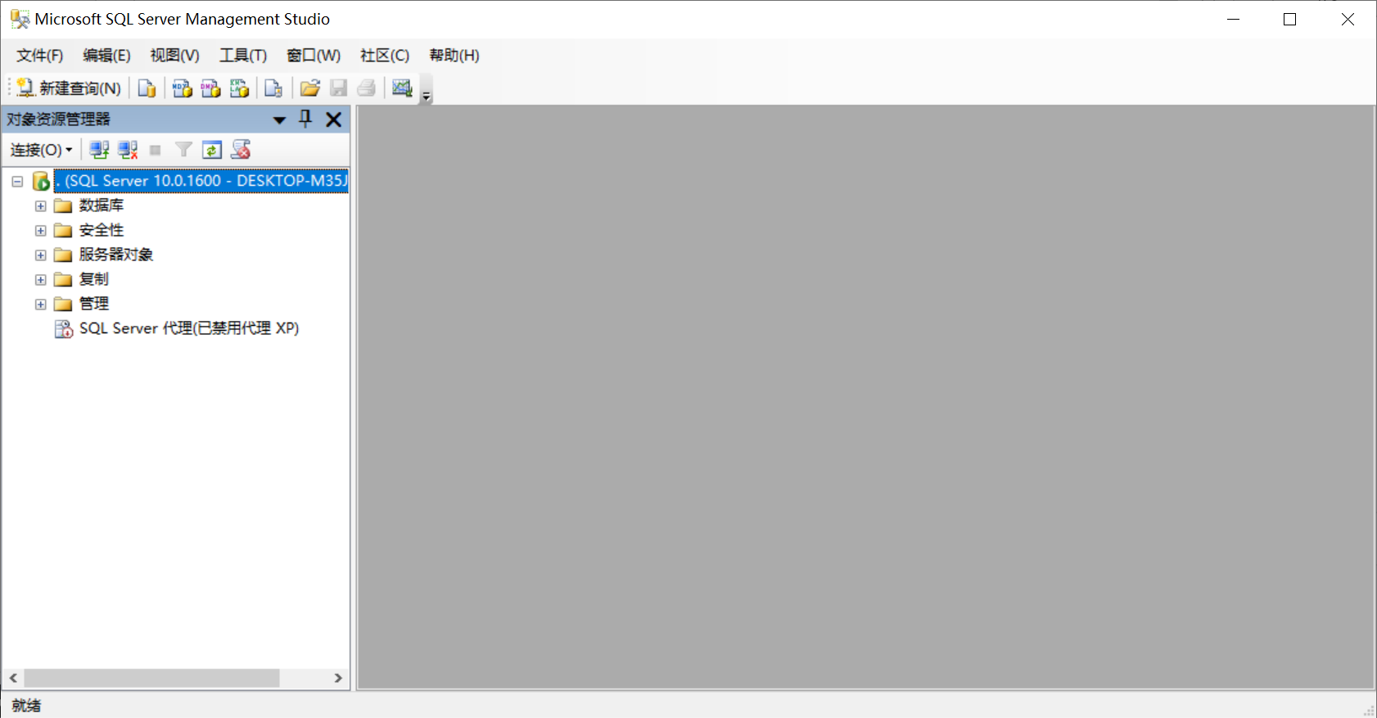Click the Management Studio title bar icon
Image resolution: width=1377 pixels, height=718 pixels.
20,19
